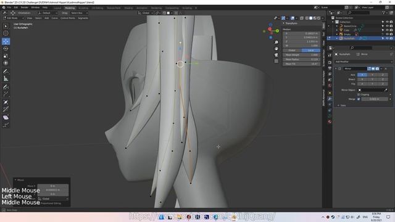Open the Segments menu

click(83, 18)
